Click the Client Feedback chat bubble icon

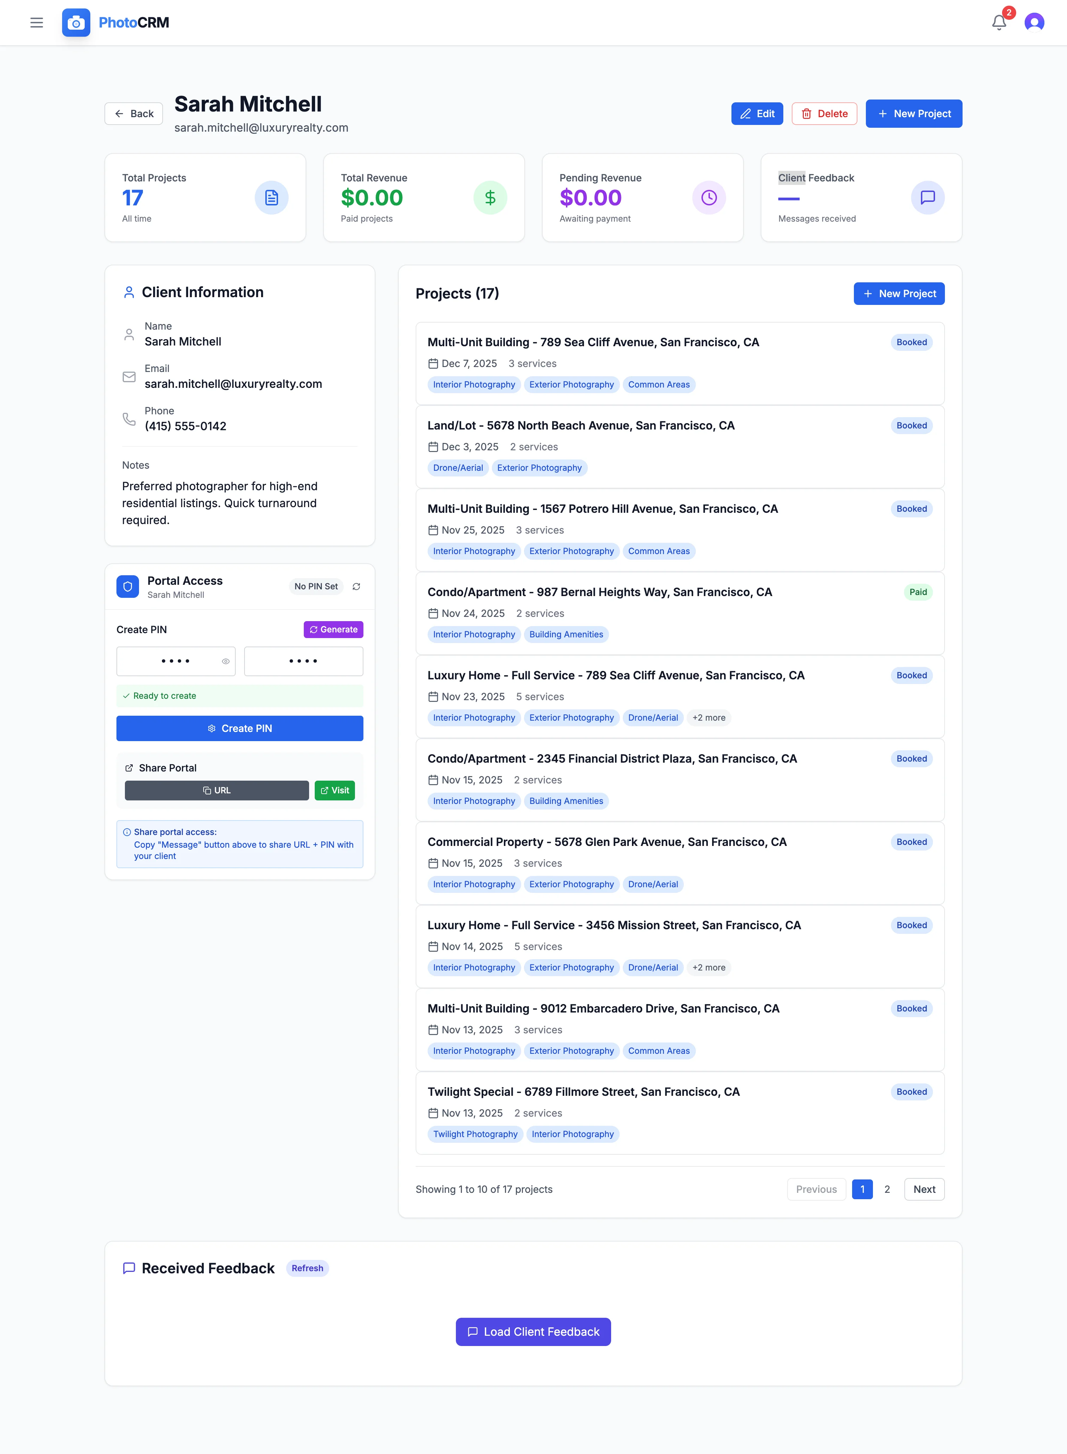click(928, 198)
